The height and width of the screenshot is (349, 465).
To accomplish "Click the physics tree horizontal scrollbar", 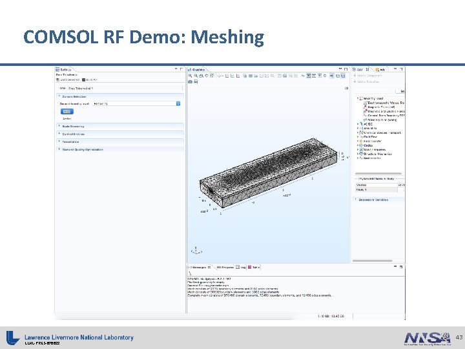I will tap(378, 173).
